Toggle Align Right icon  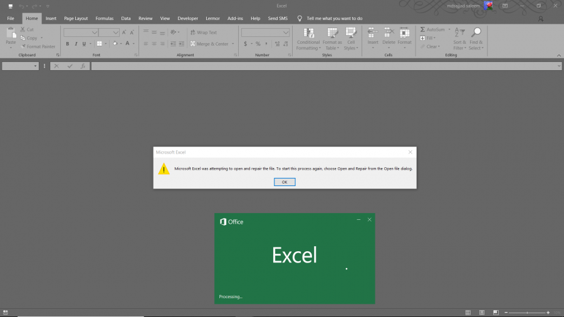pos(162,44)
